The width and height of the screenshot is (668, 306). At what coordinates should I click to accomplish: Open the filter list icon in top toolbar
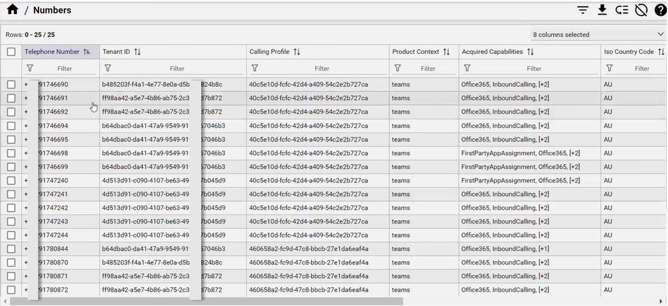click(583, 10)
